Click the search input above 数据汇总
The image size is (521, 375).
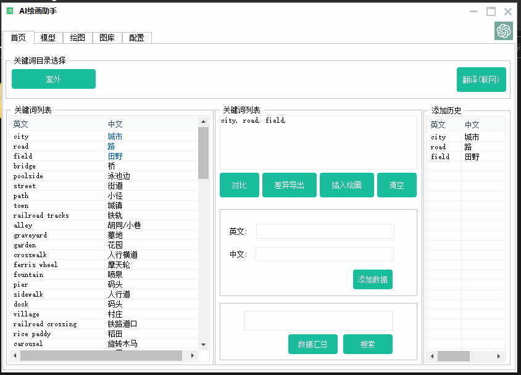(318, 320)
